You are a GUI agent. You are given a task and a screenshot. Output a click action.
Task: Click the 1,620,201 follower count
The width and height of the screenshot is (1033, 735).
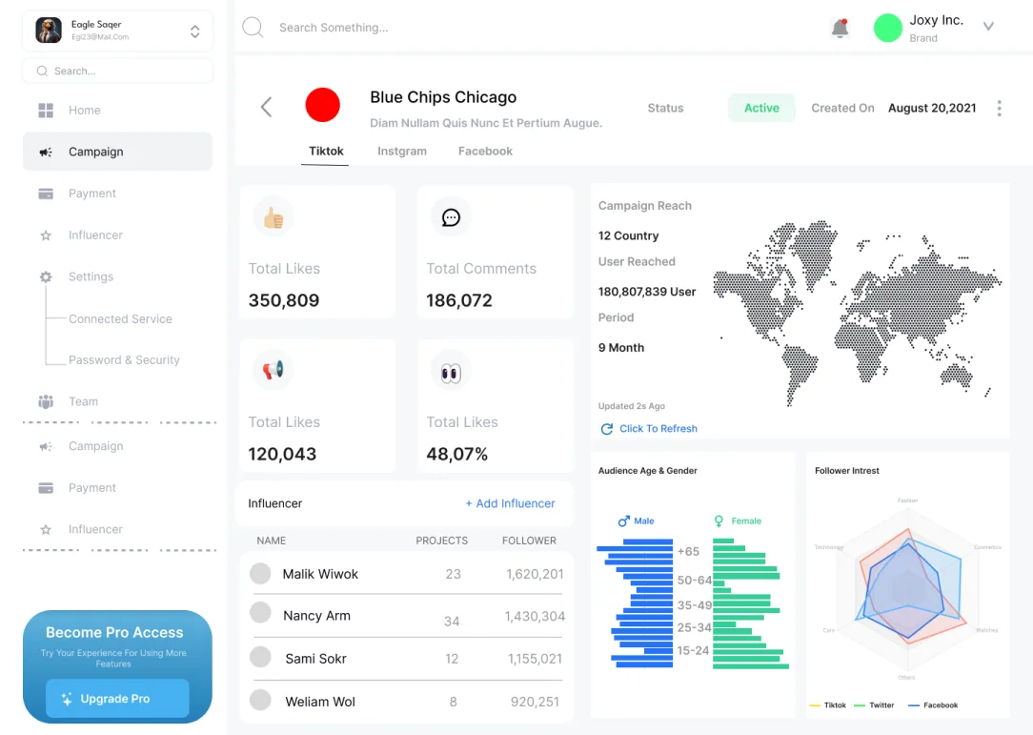click(x=535, y=574)
